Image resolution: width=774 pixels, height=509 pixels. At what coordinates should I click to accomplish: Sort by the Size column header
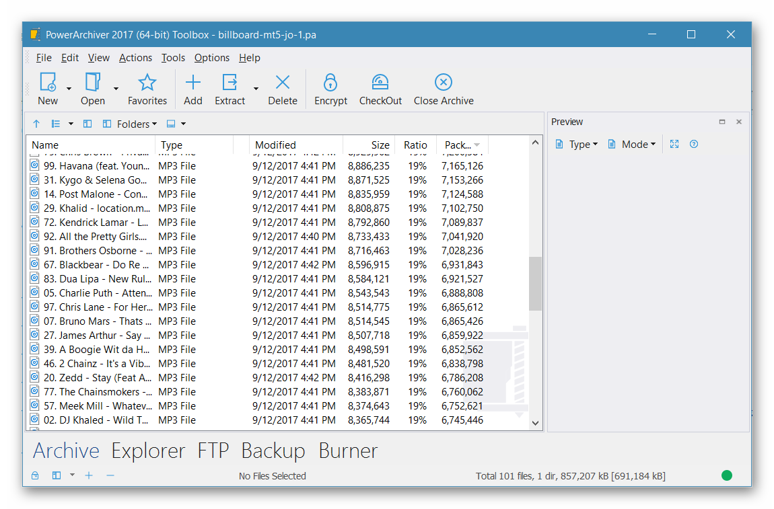click(x=370, y=145)
